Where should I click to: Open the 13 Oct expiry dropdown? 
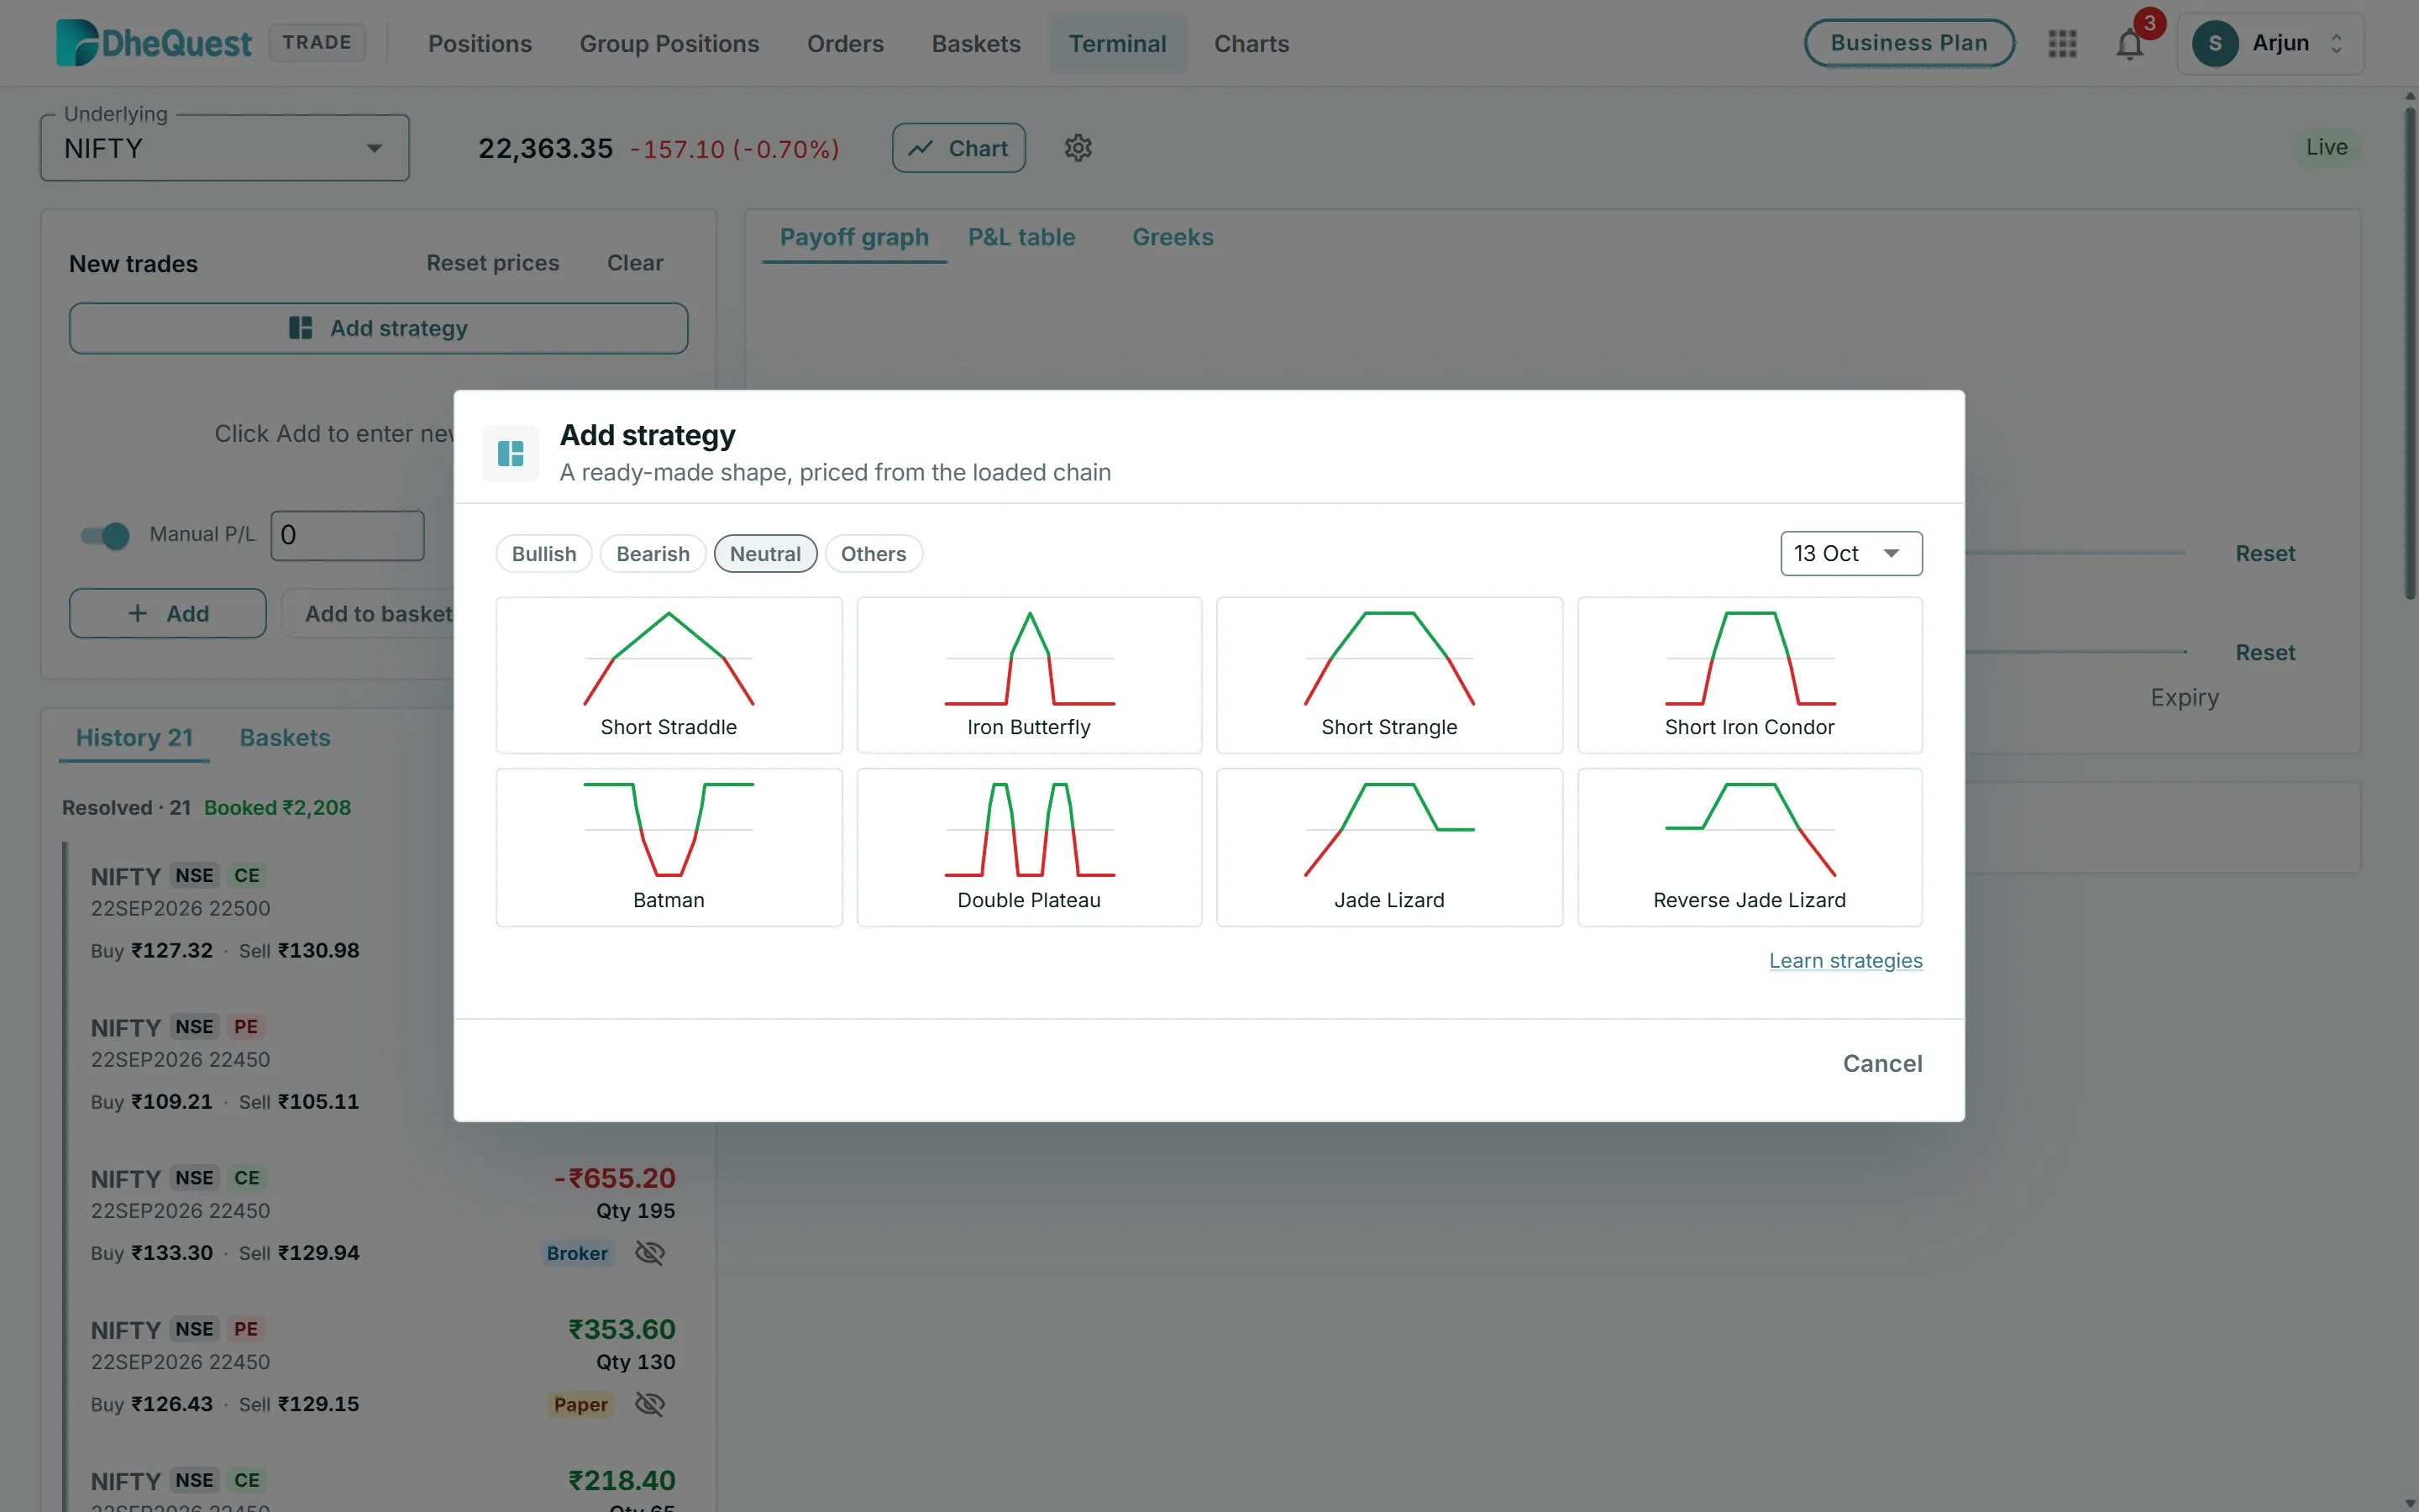pyautogui.click(x=1850, y=553)
